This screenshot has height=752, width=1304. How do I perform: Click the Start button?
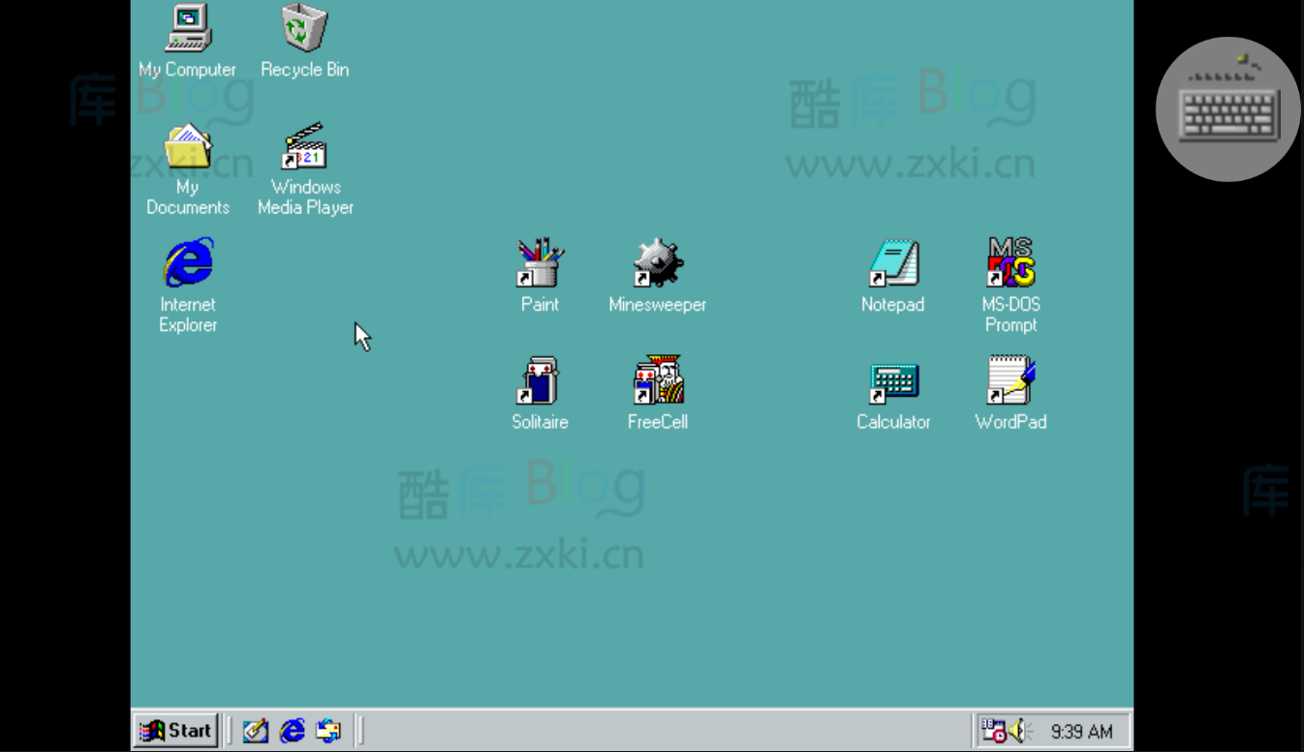pos(175,731)
